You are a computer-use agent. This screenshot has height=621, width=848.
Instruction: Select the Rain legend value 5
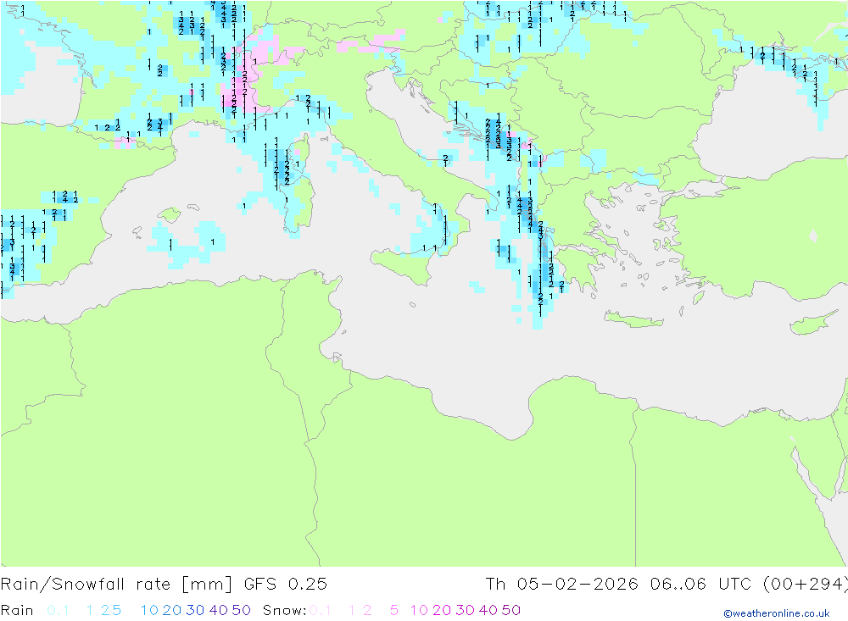coord(117,610)
